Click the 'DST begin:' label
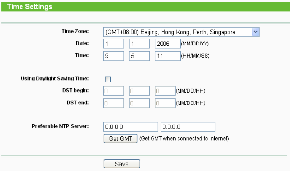290x171 pixels. pyautogui.click(x=75, y=90)
